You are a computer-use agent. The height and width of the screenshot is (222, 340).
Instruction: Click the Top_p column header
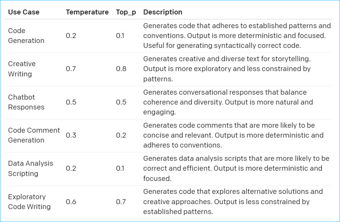126,12
